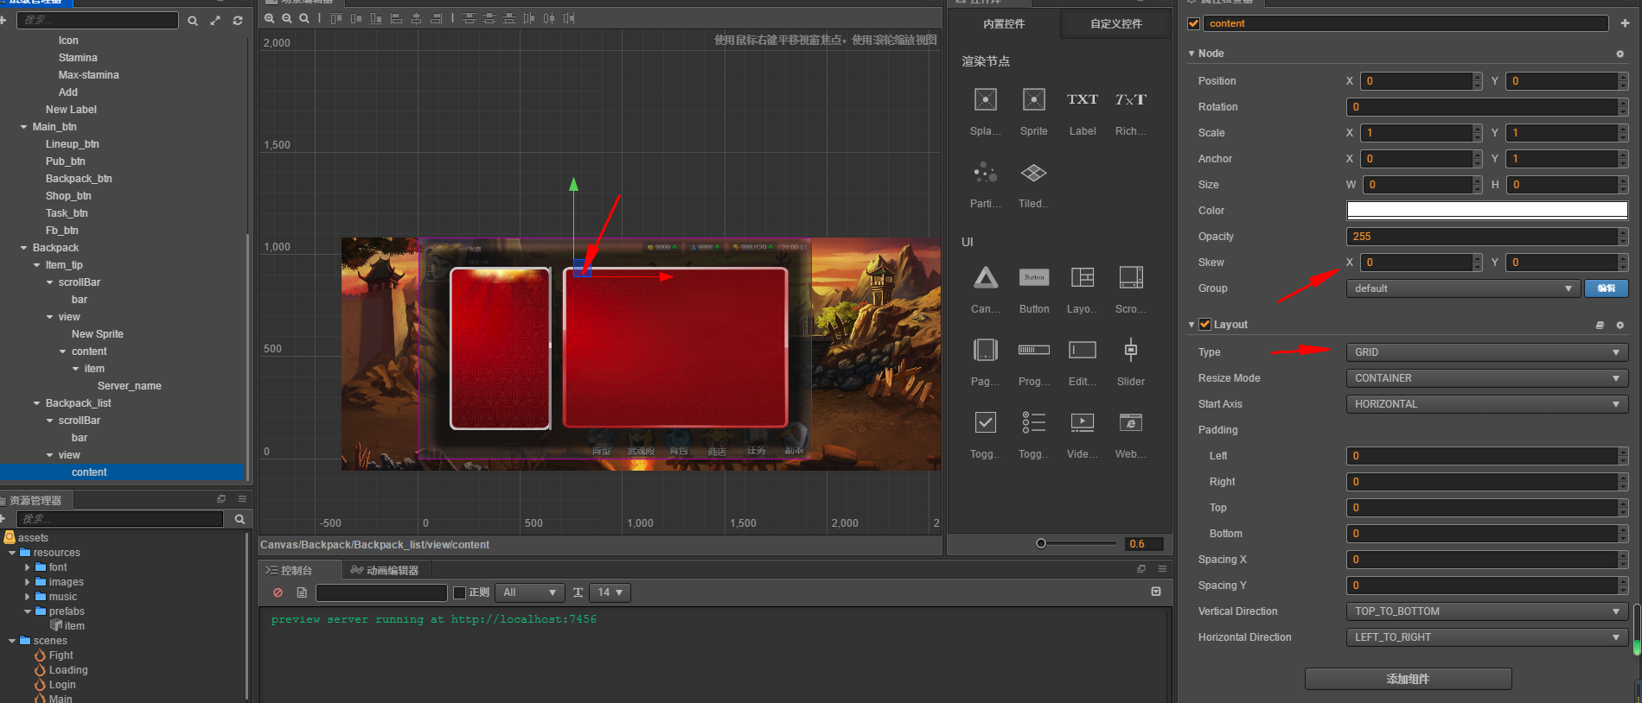The width and height of the screenshot is (1642, 703).
Task: Collapse the Backpack_list tree node
Action: point(36,403)
